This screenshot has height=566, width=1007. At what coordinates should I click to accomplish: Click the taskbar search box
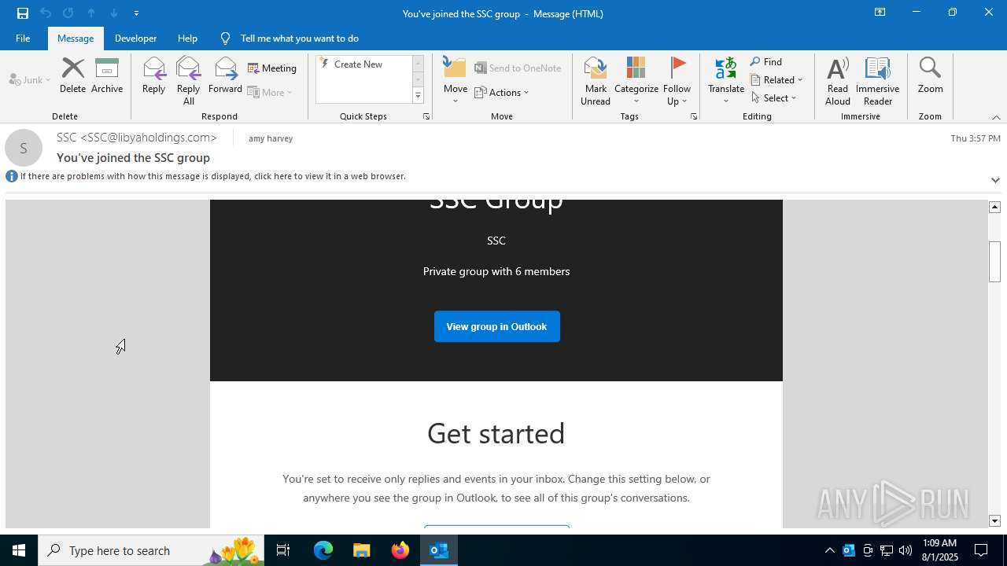151,550
